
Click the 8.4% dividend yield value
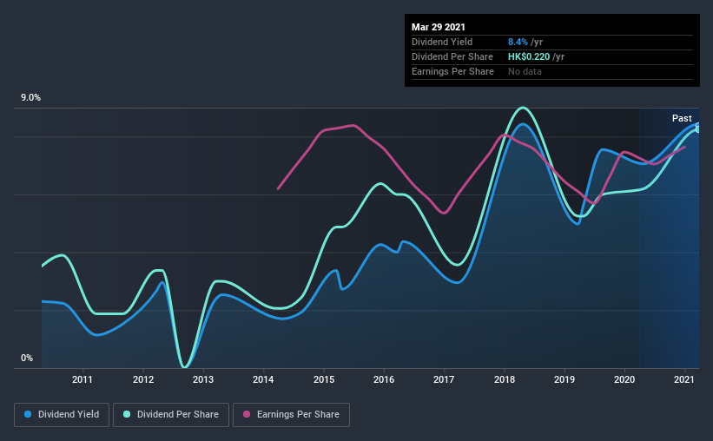click(518, 42)
